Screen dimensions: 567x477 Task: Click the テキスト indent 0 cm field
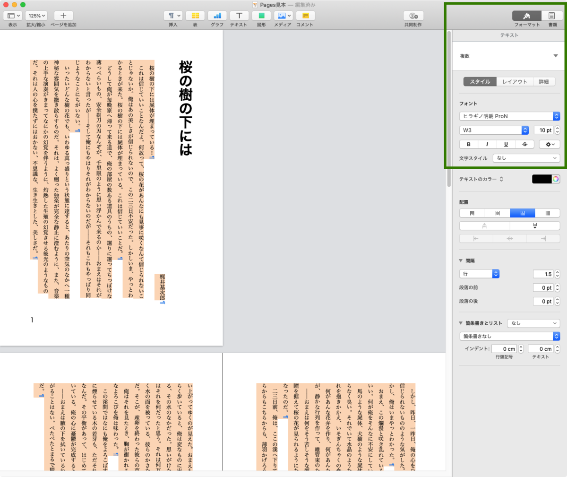(541, 349)
